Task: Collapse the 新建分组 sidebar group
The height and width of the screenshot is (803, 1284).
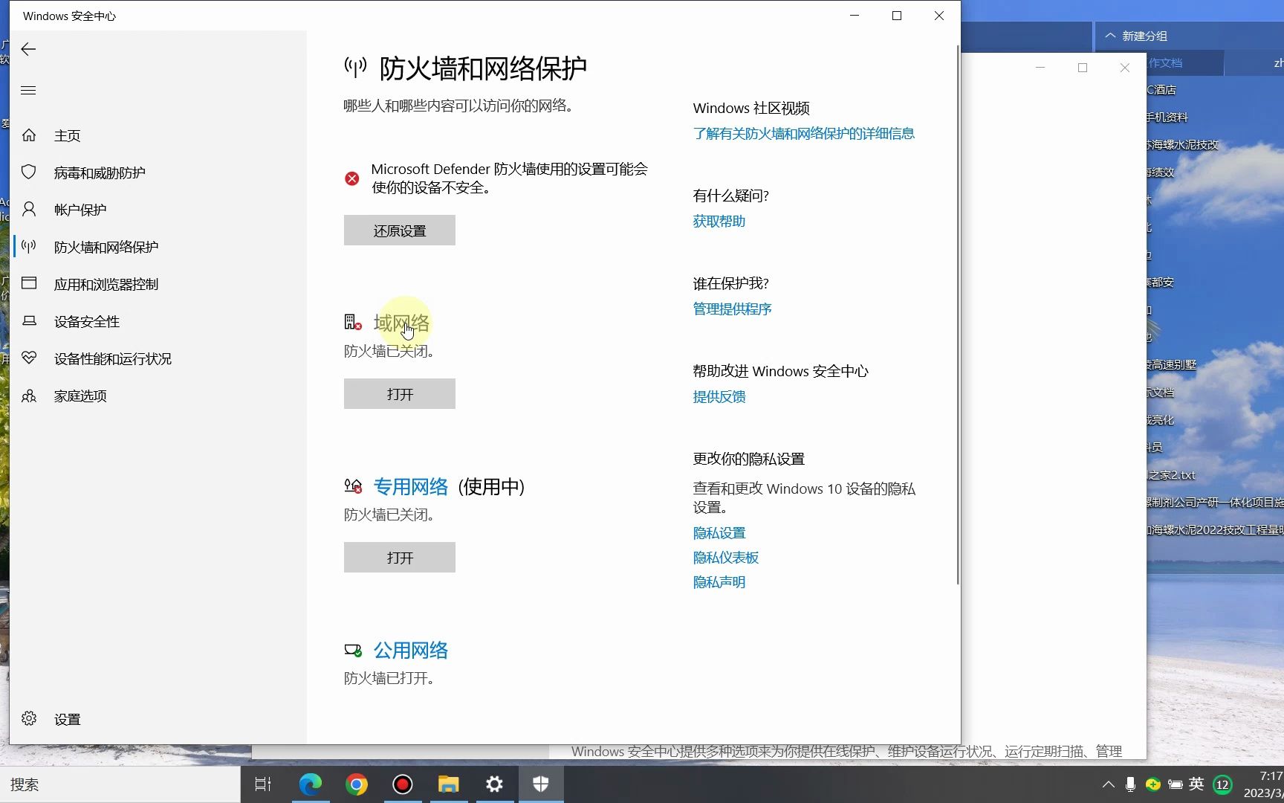Action: point(1109,35)
